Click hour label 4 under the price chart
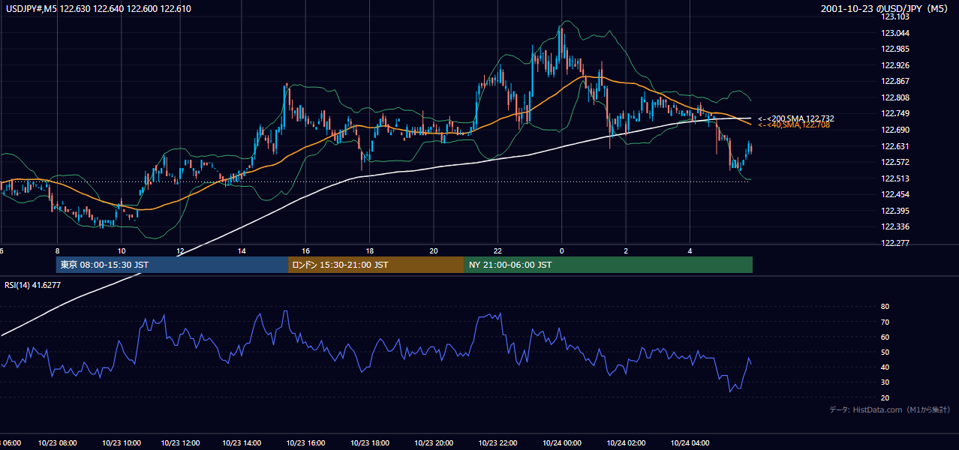 (x=690, y=250)
